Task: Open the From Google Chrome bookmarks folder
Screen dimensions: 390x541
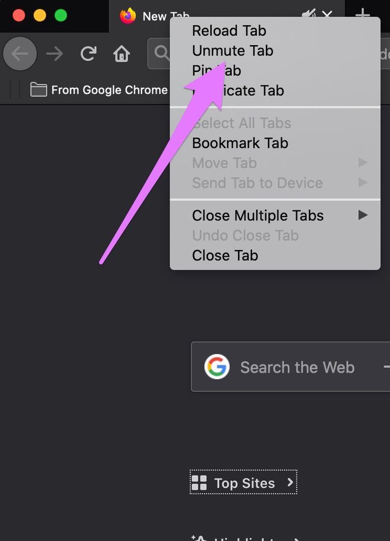Action: (x=99, y=90)
